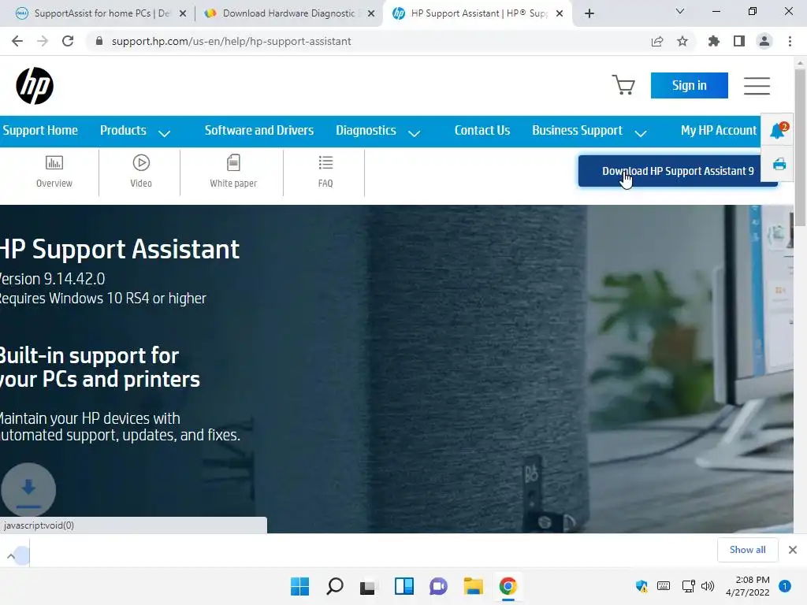This screenshot has width=807, height=605.
Task: Open the Windows Start menu
Action: (299, 586)
